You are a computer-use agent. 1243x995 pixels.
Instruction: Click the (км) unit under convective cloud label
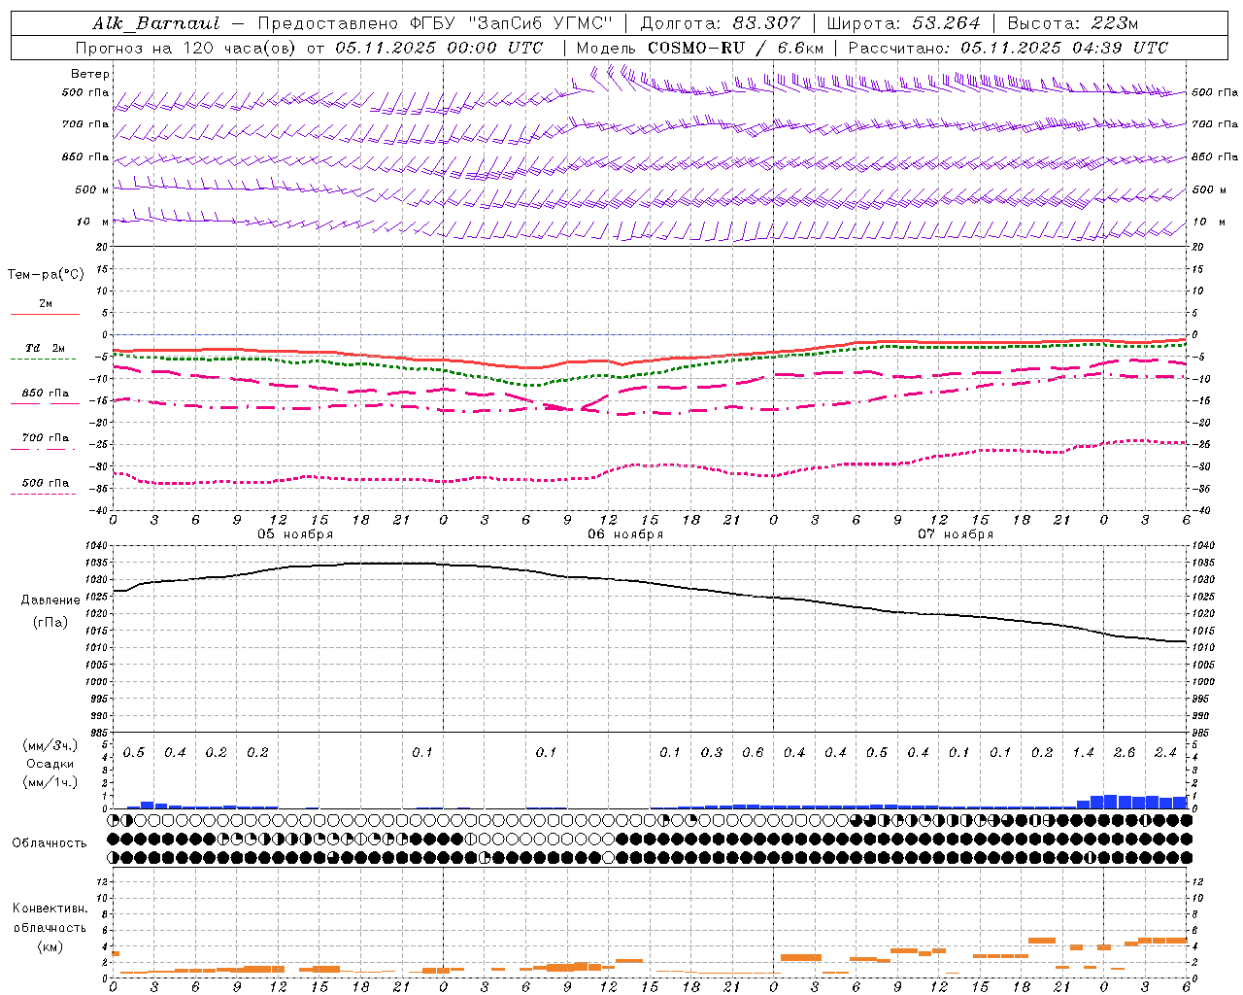click(x=50, y=946)
